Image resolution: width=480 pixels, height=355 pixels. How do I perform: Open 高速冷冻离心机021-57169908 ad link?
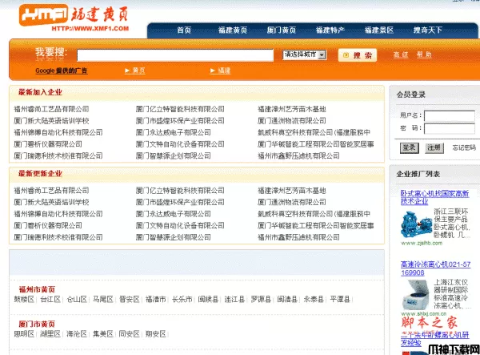[x=435, y=268]
